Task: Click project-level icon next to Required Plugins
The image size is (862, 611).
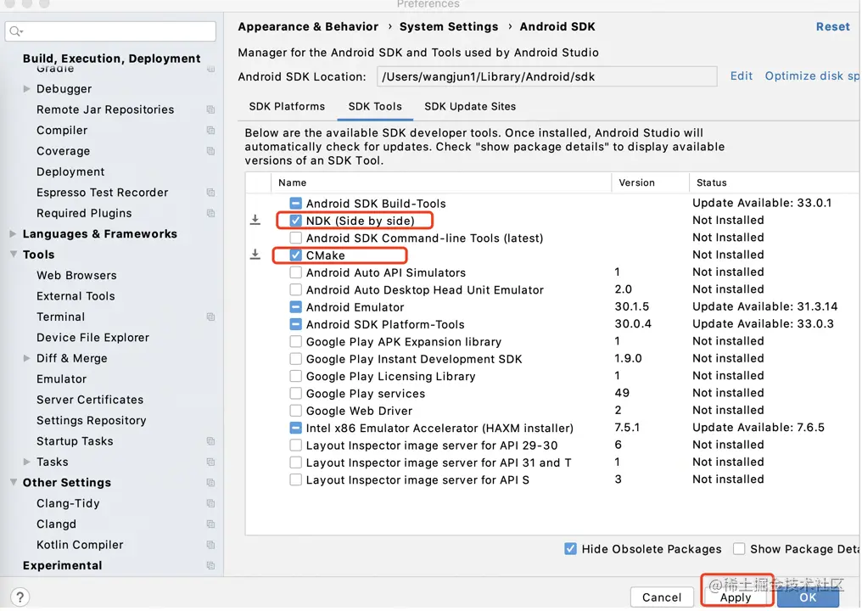Action: [x=210, y=213]
